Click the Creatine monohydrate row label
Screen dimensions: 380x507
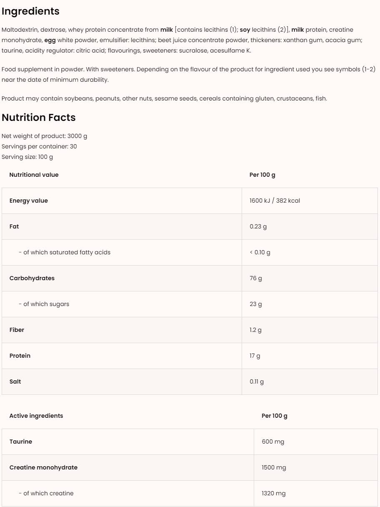43,467
